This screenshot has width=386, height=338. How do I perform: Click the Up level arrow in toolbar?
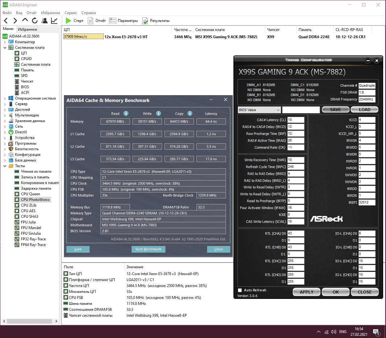click(x=25, y=20)
